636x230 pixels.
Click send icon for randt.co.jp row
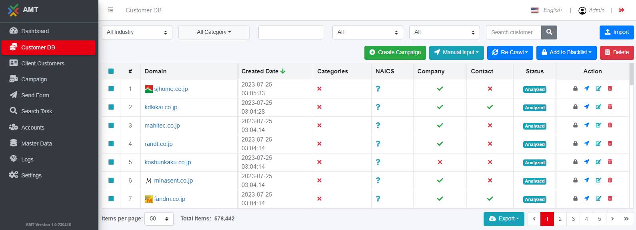587,144
